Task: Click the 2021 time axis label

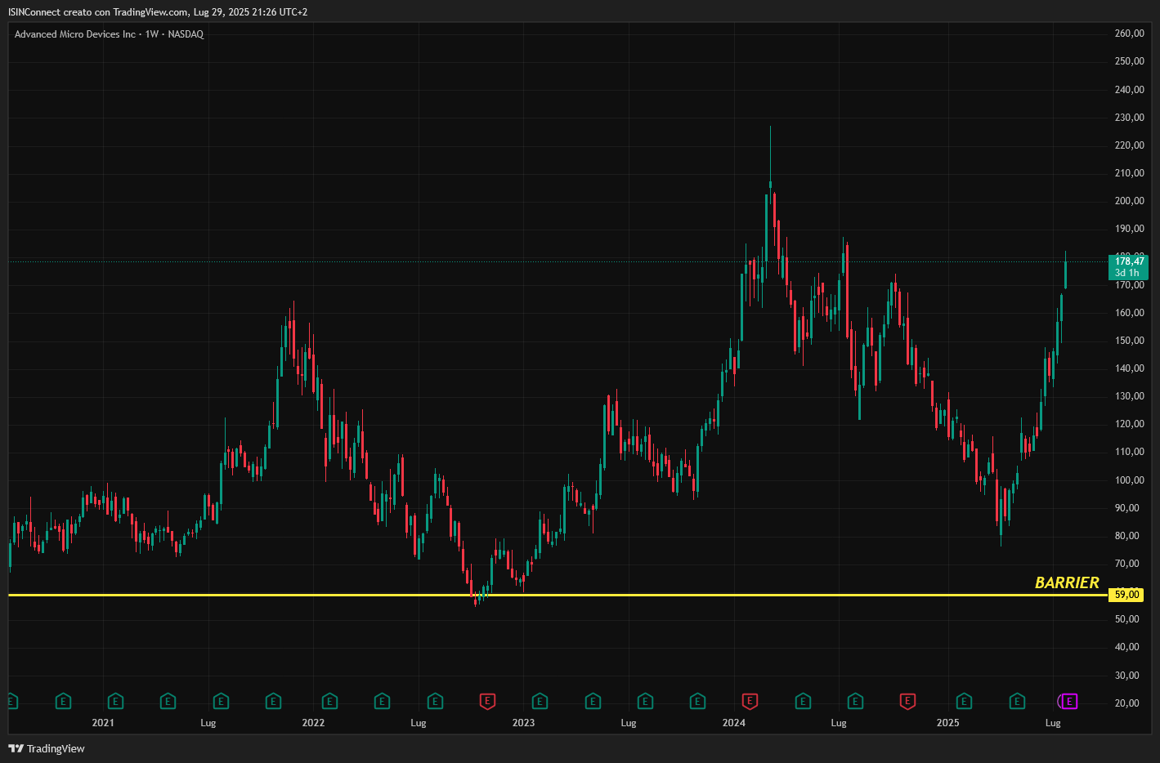Action: point(103,723)
